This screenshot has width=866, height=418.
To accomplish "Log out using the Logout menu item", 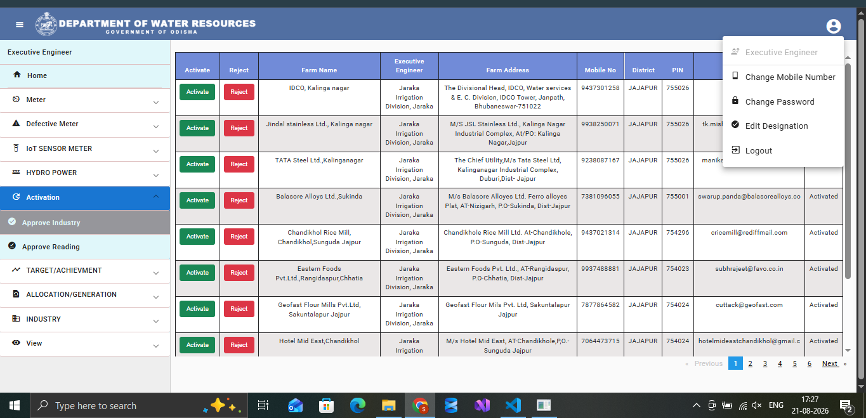I will (783, 150).
